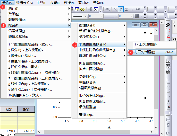Expand the 数学(M) submenu
The image size is (177, 136).
coord(36,14)
